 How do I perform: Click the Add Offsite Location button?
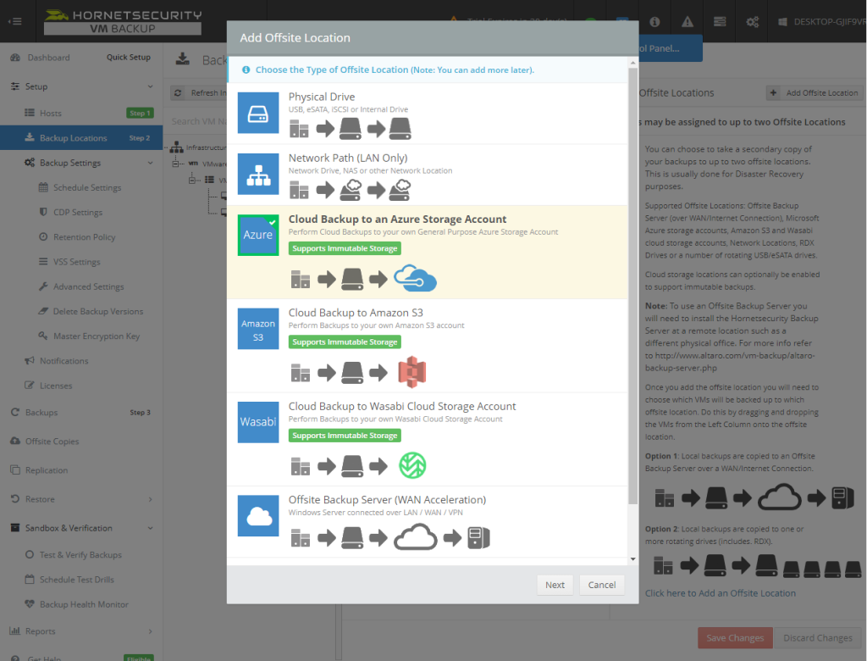(815, 93)
